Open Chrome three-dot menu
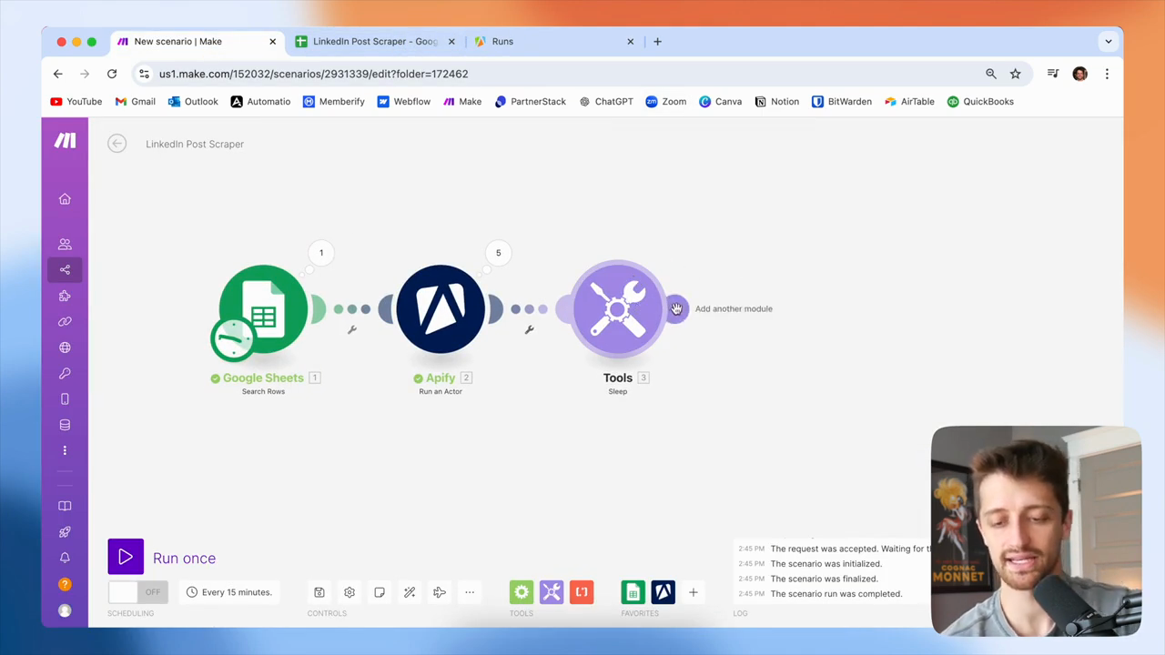 [1107, 74]
